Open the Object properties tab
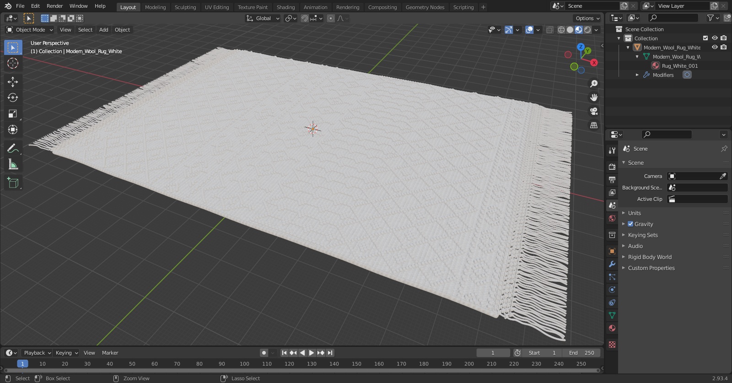This screenshot has height=383, width=732. pos(612,251)
